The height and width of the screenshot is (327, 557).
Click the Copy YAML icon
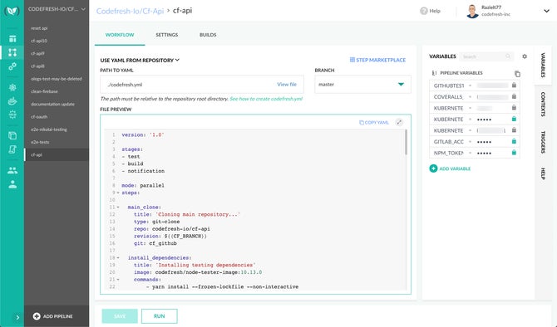pyautogui.click(x=362, y=123)
